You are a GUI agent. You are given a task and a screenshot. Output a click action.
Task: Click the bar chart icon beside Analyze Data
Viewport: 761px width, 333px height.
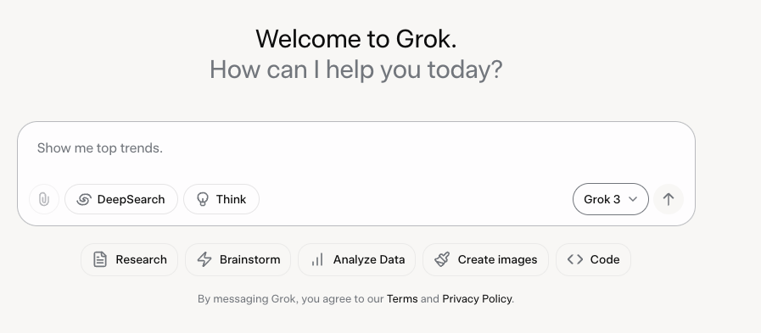pos(317,260)
